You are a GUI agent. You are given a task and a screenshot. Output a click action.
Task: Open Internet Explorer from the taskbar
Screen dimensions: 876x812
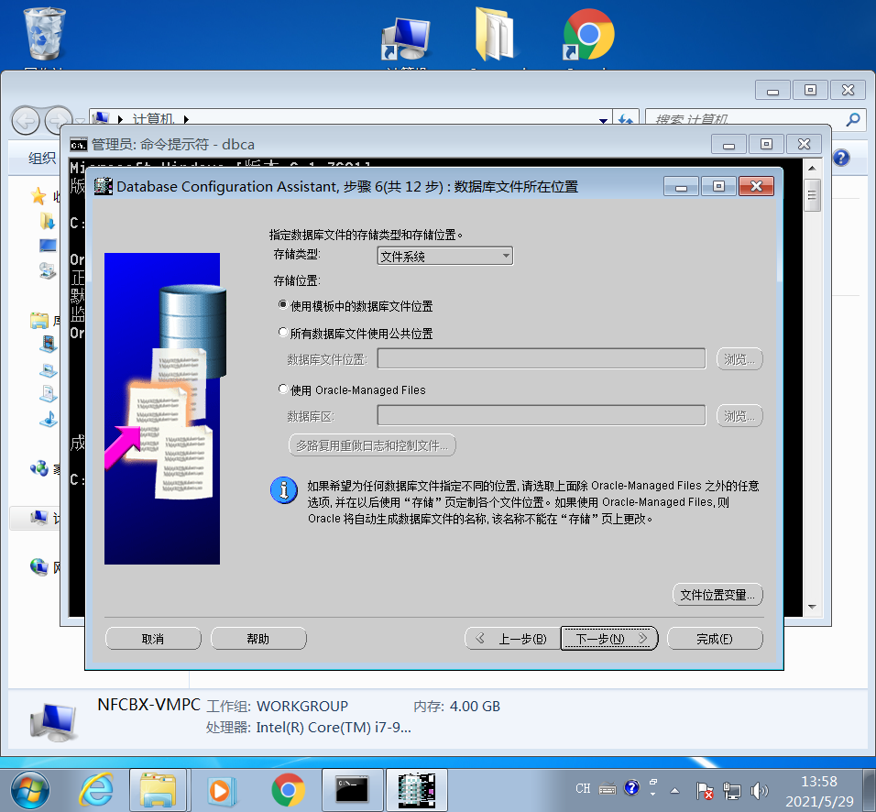[x=97, y=788]
